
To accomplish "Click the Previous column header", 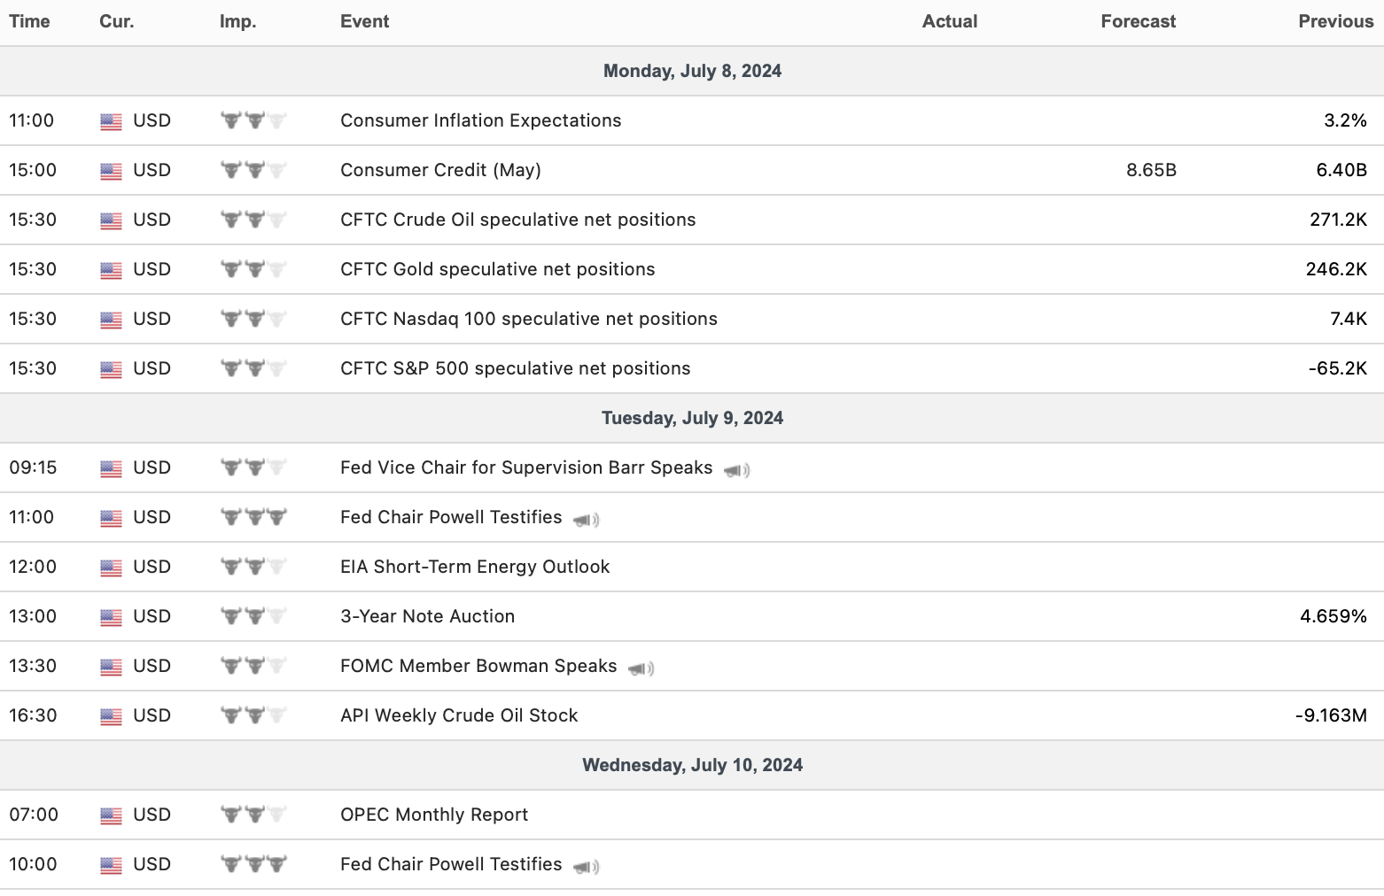I will [1335, 21].
